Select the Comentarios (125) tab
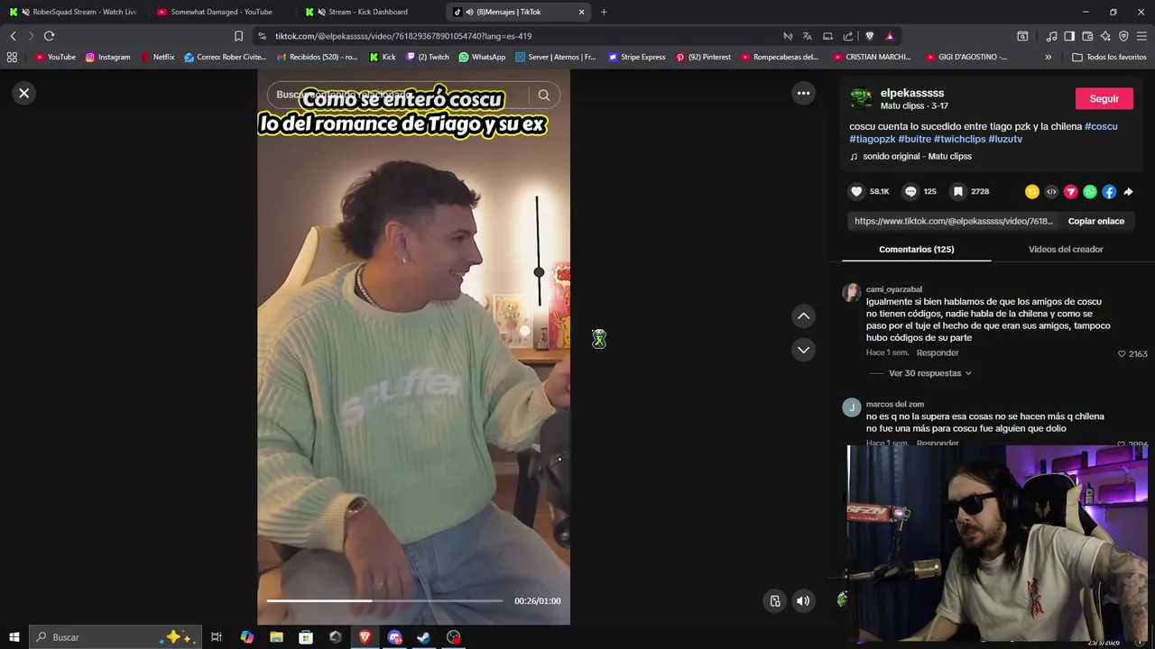The height and width of the screenshot is (649, 1155). (916, 249)
